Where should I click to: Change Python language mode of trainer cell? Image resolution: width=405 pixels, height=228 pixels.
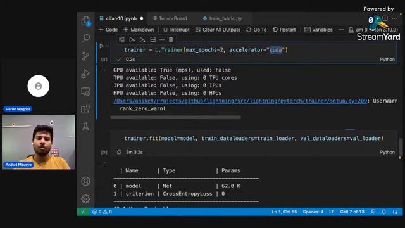tap(387, 59)
